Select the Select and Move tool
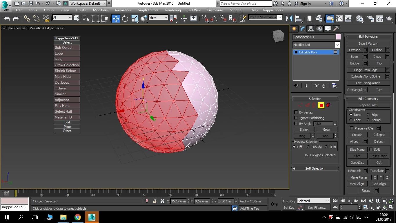Image resolution: width=396 pixels, height=223 pixels. pos(116,19)
